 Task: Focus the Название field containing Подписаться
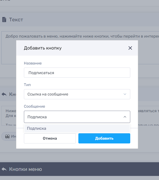pyautogui.click(x=77, y=73)
